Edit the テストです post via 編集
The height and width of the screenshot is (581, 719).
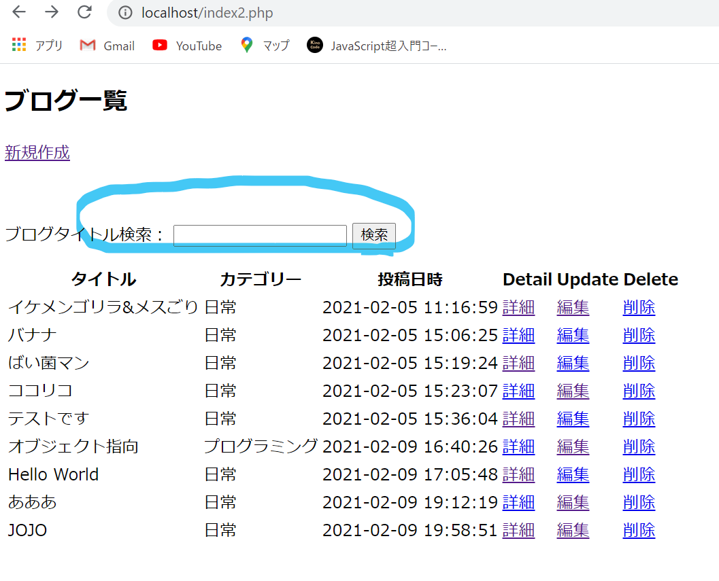(x=573, y=419)
